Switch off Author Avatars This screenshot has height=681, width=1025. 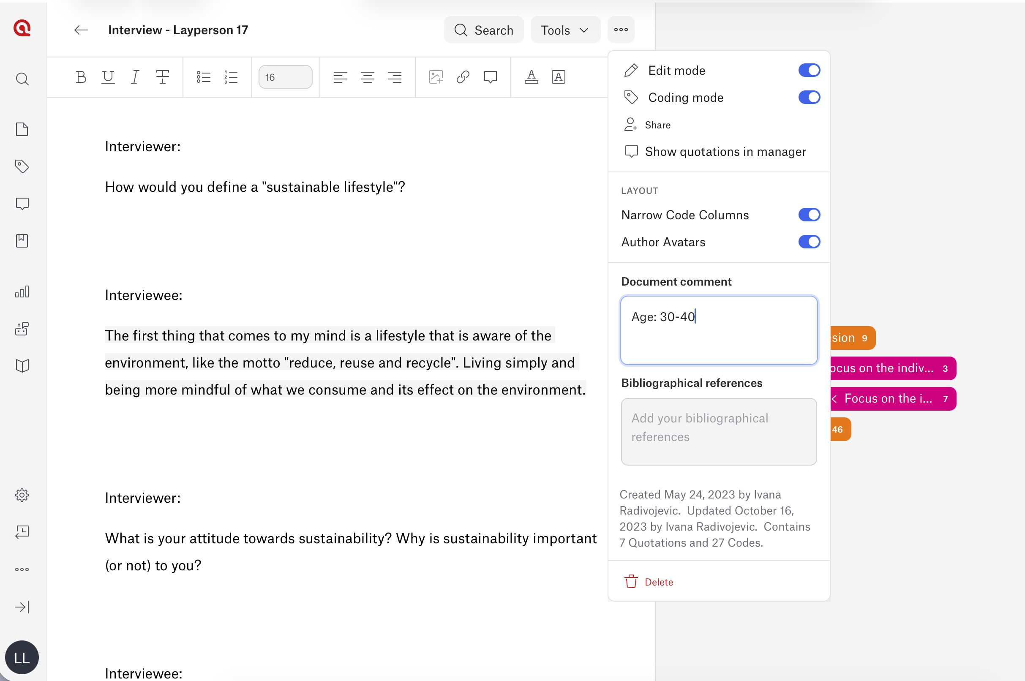coord(809,242)
